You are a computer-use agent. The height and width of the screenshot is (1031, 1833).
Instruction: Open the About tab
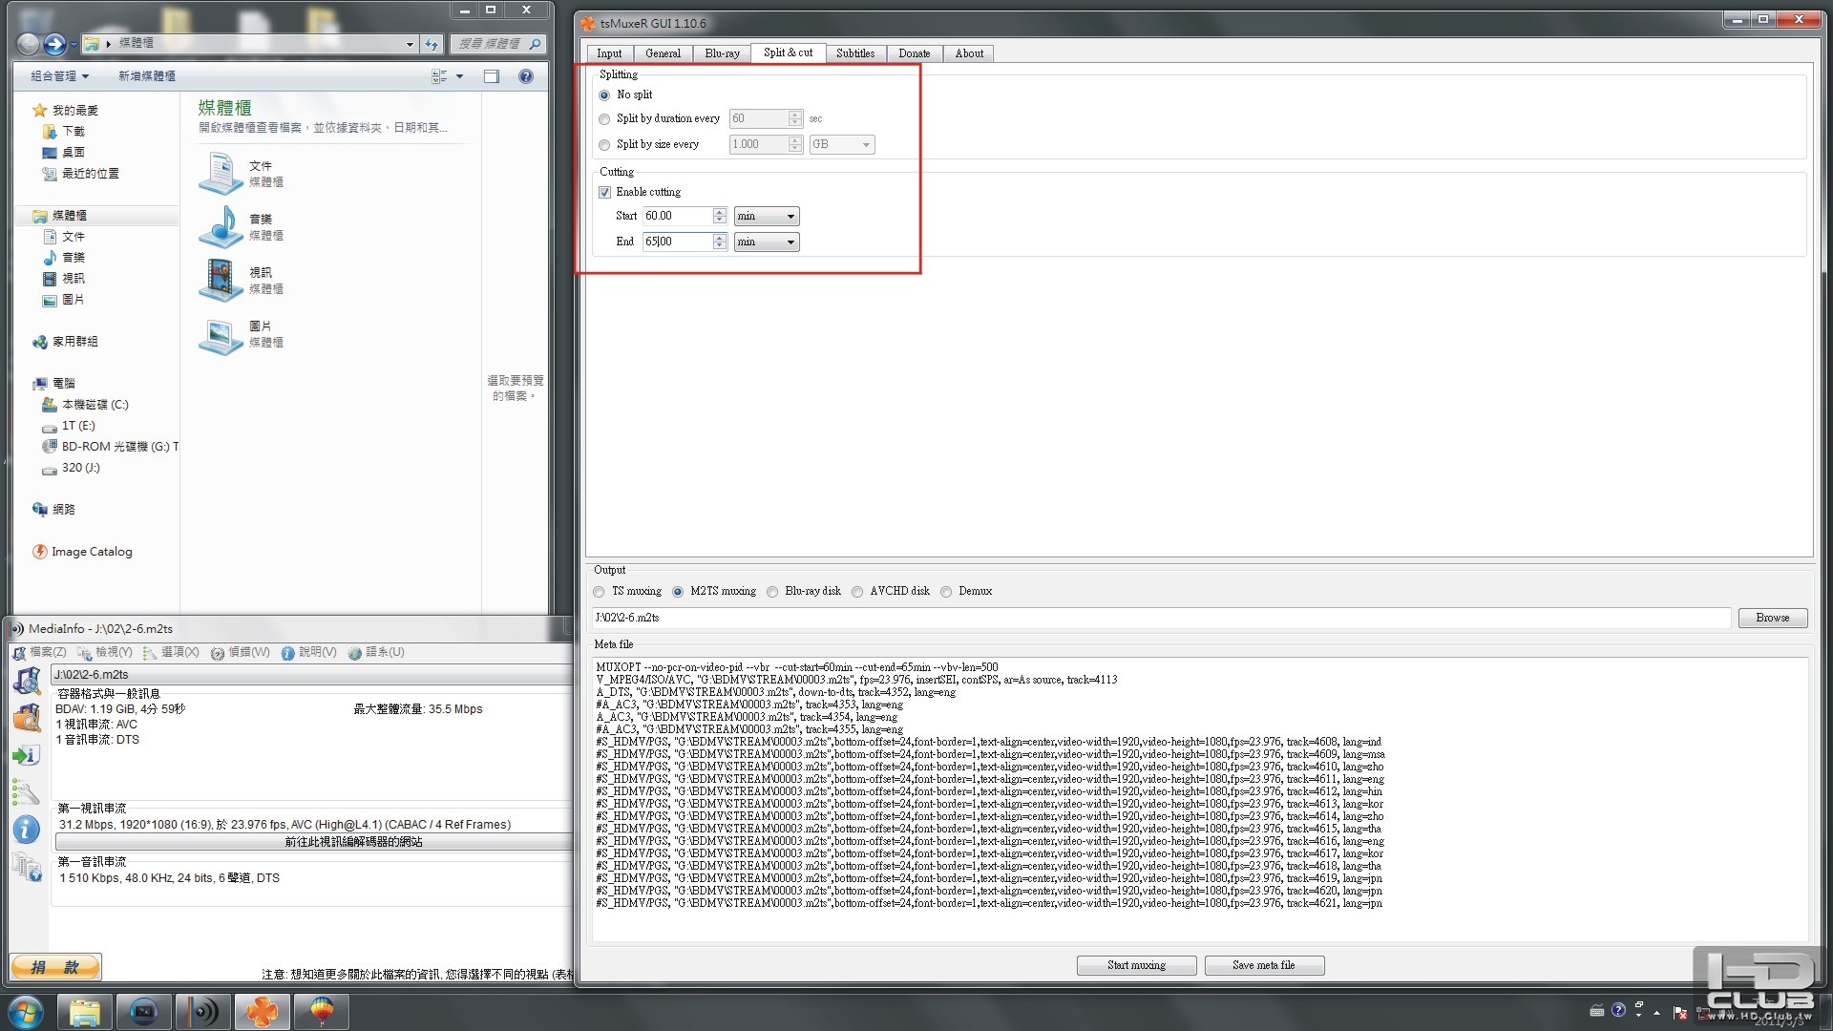click(x=969, y=53)
